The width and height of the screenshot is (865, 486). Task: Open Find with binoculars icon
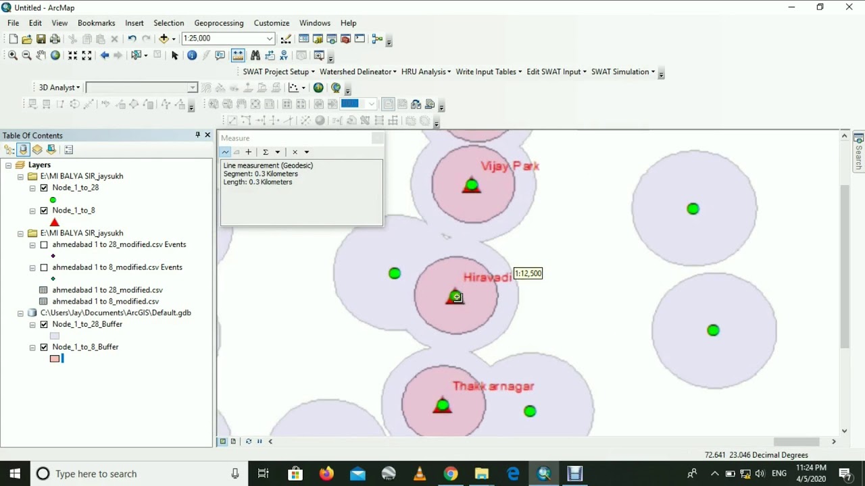[x=255, y=55]
